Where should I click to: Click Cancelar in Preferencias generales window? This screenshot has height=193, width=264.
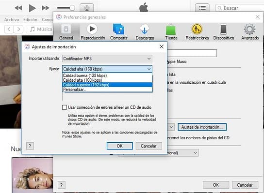click(245, 185)
